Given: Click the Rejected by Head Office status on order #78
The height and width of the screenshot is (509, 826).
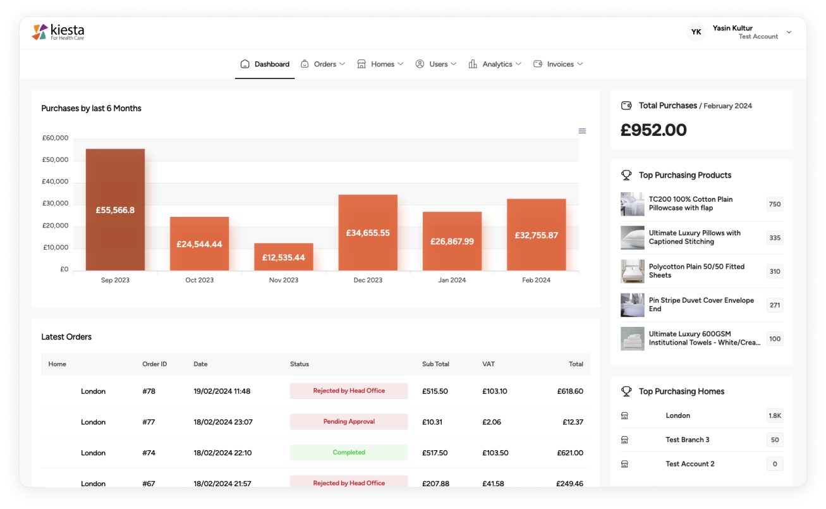Looking at the screenshot, I should pyautogui.click(x=349, y=391).
